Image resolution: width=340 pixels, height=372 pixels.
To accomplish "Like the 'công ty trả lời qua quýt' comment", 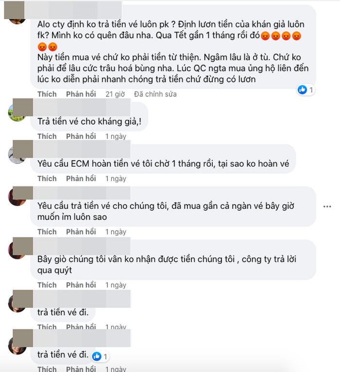I will (47, 285).
